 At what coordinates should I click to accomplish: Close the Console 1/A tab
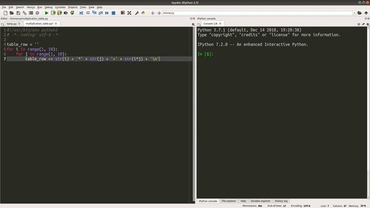220,24
